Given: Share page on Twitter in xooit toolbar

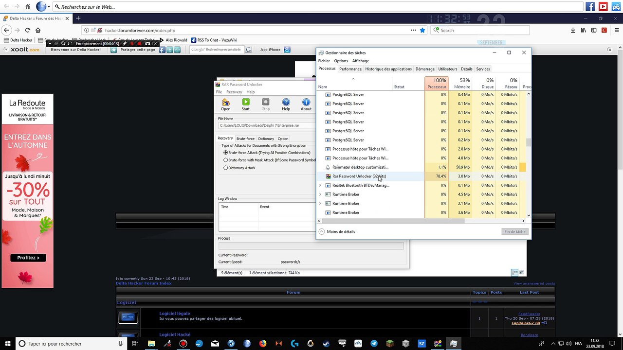Looking at the screenshot, I should [x=170, y=50].
